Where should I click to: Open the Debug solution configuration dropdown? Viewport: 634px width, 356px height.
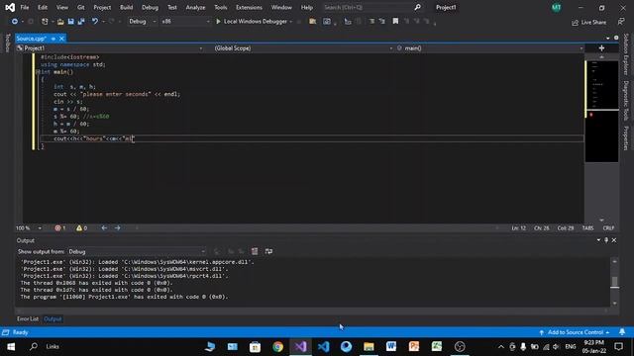pos(142,22)
